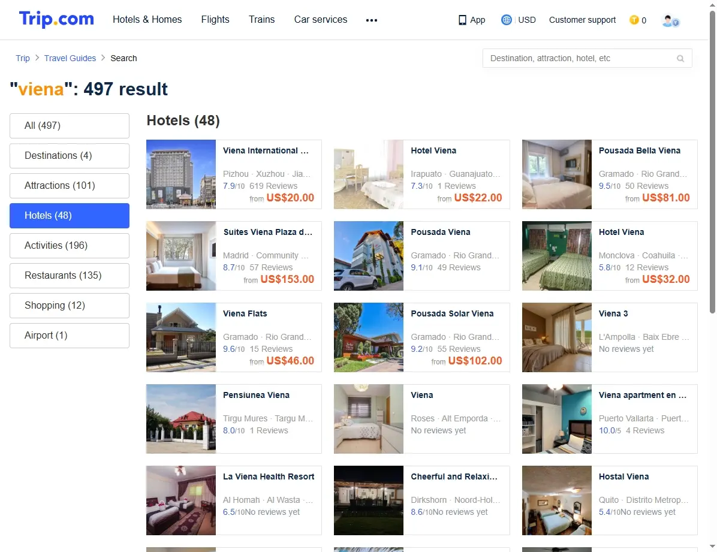The image size is (717, 552).
Task: Click Hostal Viena title
Action: 623,476
